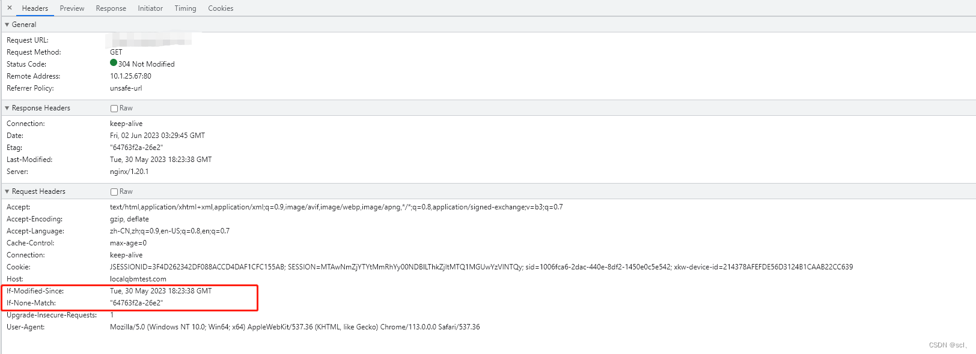Click the Last-Modified value Tue, 30 May 2023
This screenshot has height=354, width=976.
pyautogui.click(x=161, y=160)
